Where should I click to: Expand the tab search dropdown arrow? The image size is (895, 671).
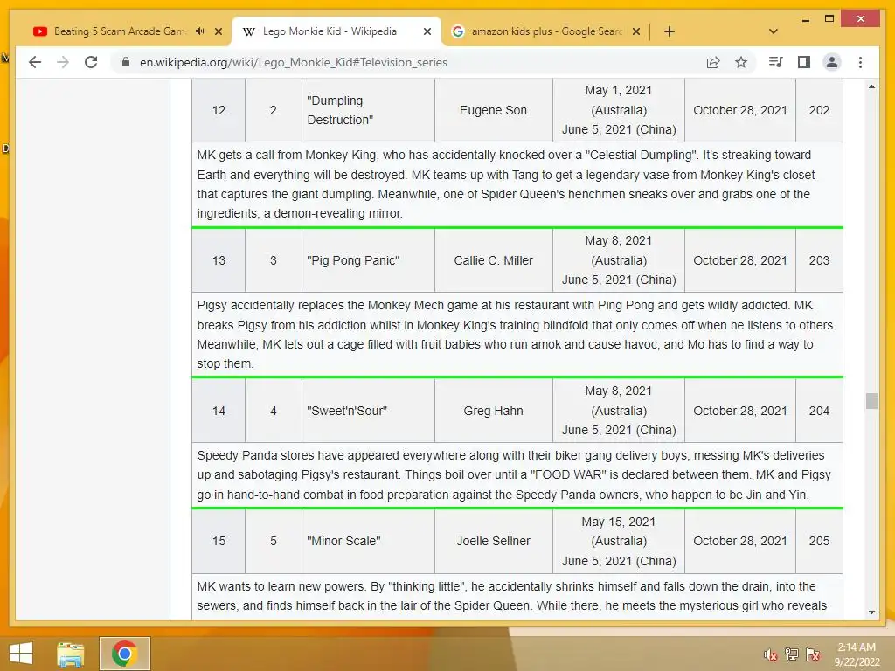pos(774,31)
